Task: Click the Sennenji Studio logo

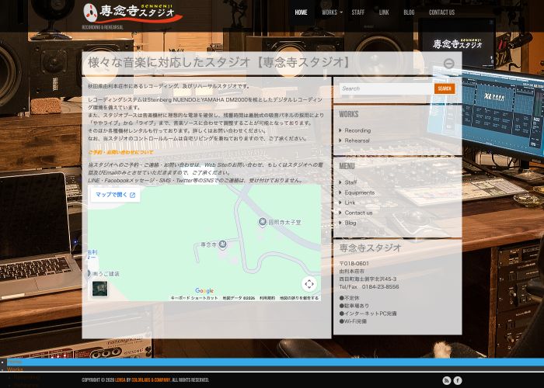Action: tap(133, 13)
